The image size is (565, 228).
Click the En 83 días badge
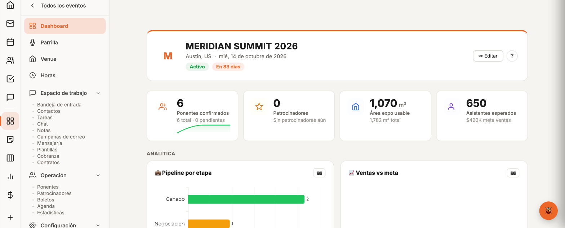[228, 67]
